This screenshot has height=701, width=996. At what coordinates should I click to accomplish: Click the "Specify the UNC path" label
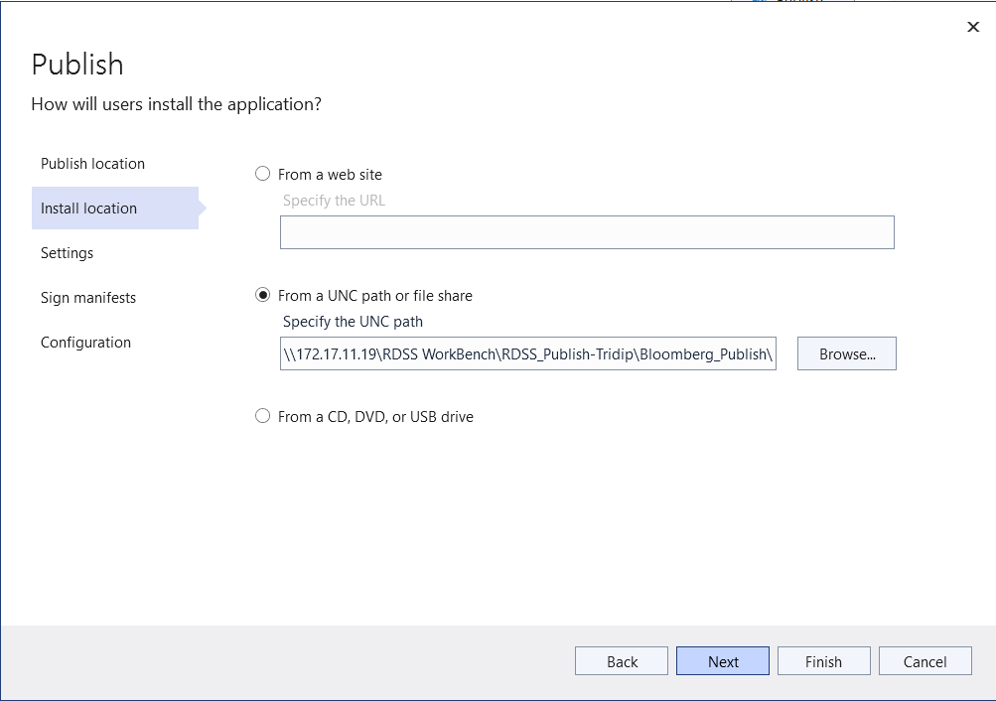pos(353,322)
